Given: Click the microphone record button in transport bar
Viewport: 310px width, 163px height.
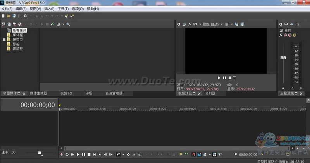Looking at the screenshot, I should tap(62, 154).
